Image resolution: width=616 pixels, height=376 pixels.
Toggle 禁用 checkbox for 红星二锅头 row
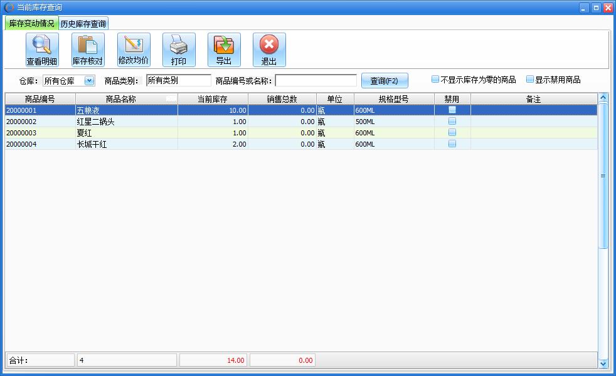point(452,122)
